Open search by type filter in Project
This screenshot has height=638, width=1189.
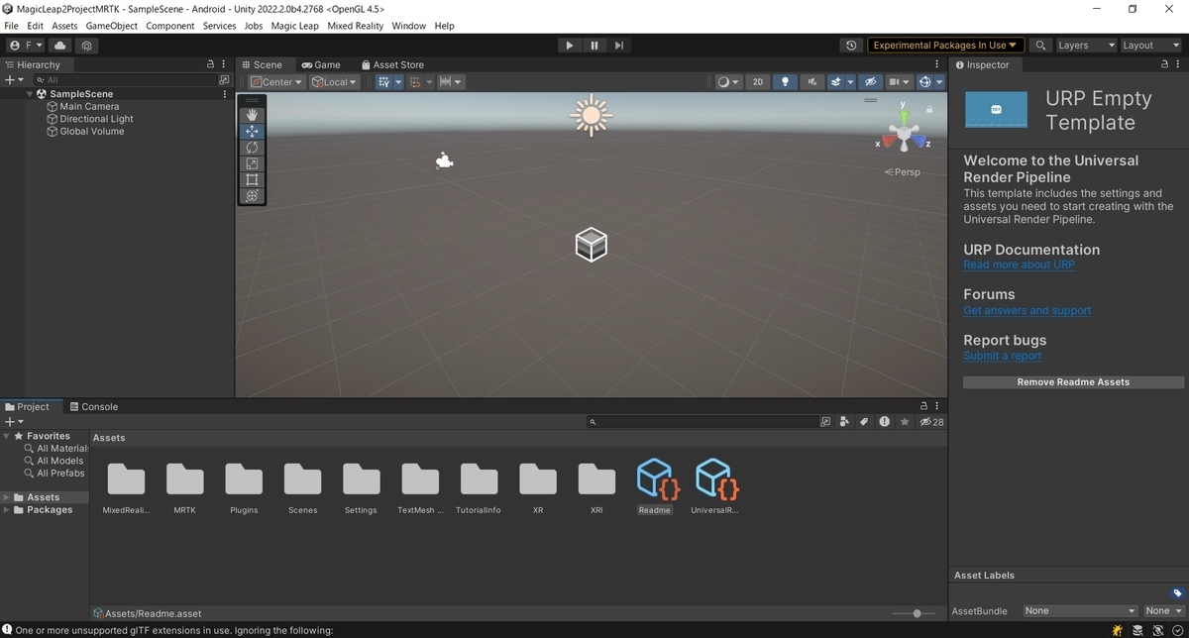[844, 422]
